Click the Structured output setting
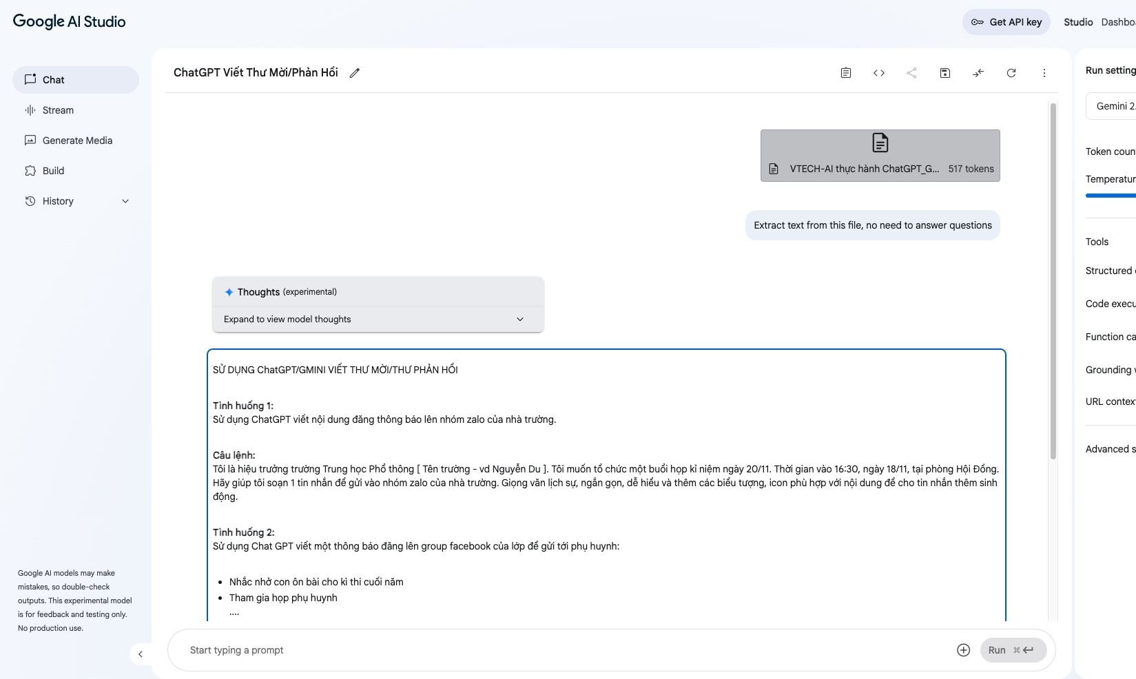The height and width of the screenshot is (679, 1136). tap(1111, 271)
